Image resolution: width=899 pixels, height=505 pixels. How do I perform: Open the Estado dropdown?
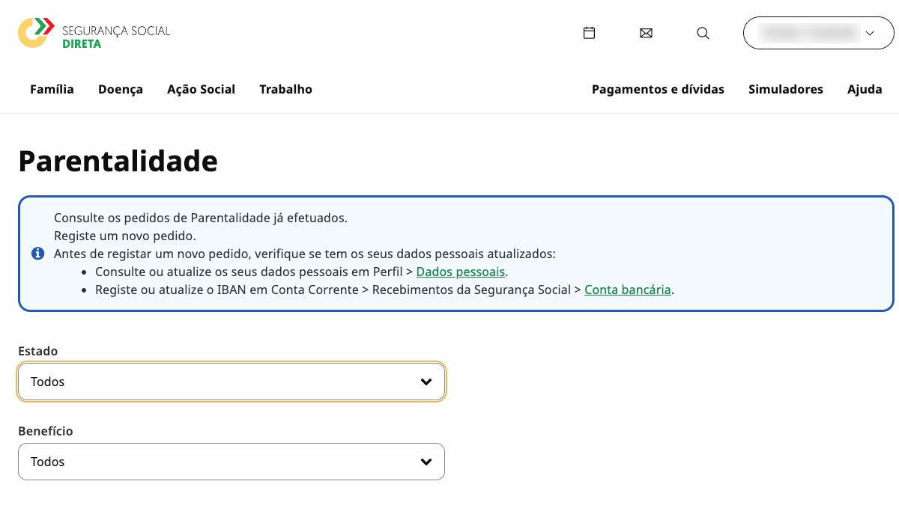tap(231, 382)
